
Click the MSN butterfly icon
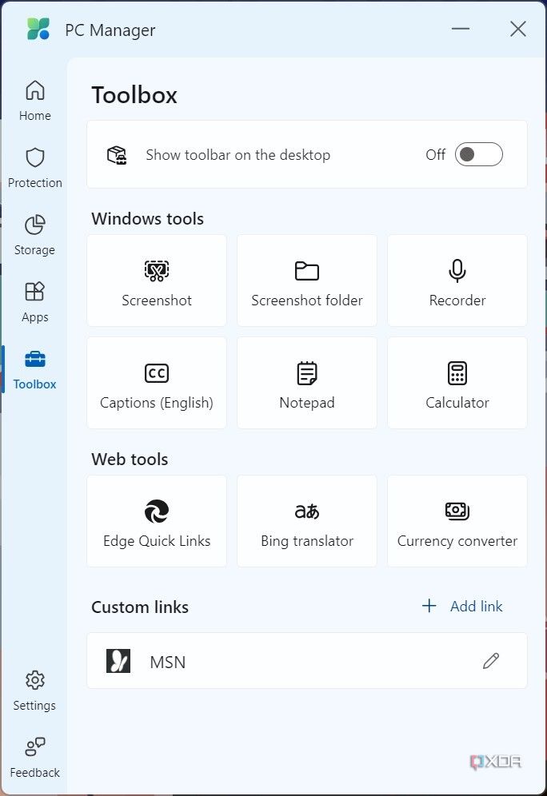pyautogui.click(x=118, y=661)
